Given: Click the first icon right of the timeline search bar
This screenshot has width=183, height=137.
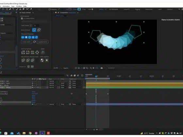Looking at the screenshot, I should 67,76.
